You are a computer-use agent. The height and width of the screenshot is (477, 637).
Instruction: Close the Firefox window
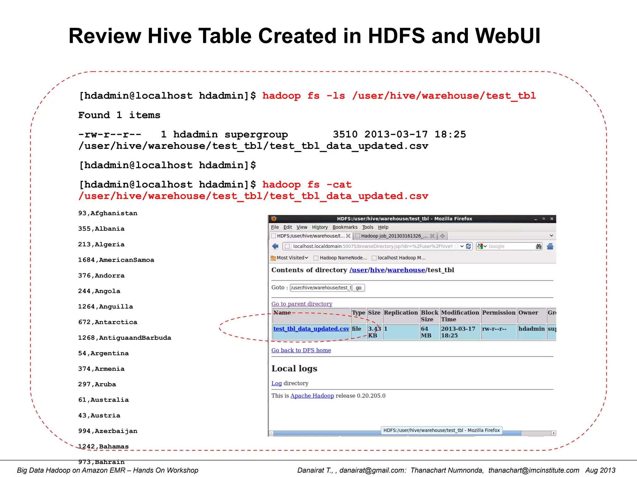pos(552,219)
